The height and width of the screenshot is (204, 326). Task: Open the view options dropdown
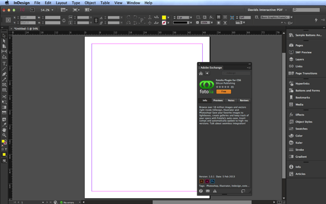pos(64,10)
